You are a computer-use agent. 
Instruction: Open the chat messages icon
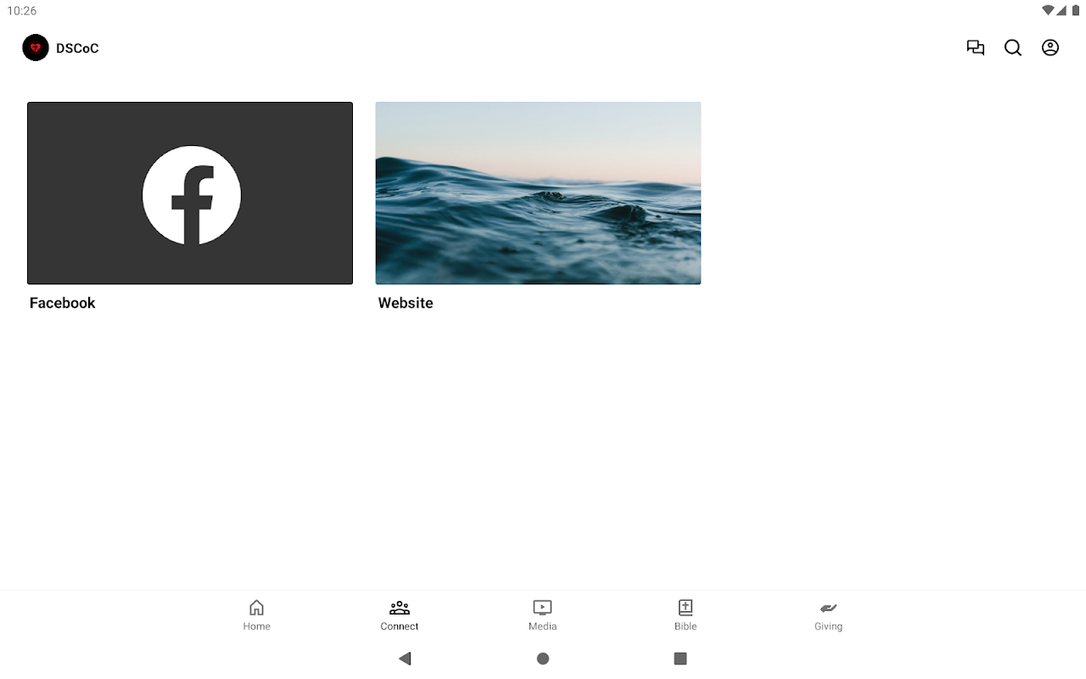click(x=976, y=48)
